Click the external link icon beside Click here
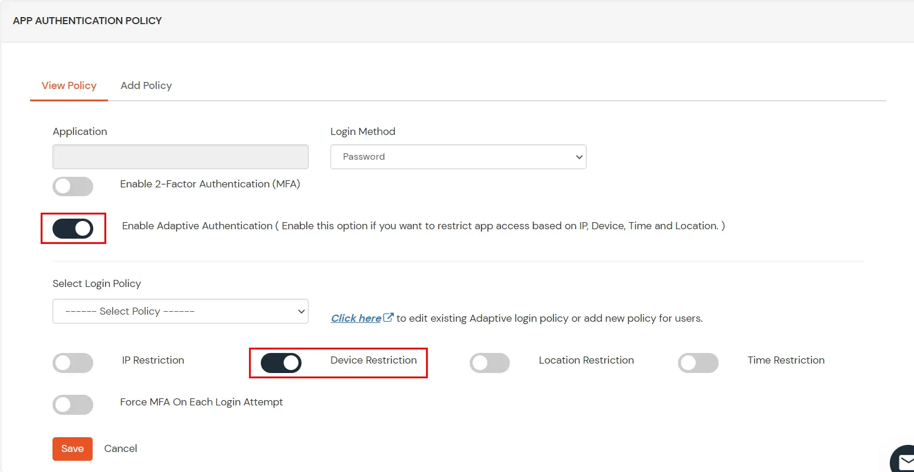The height and width of the screenshot is (472, 914). pyautogui.click(x=388, y=316)
